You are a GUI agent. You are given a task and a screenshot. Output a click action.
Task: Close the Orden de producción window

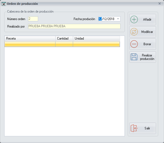click(x=159, y=4)
